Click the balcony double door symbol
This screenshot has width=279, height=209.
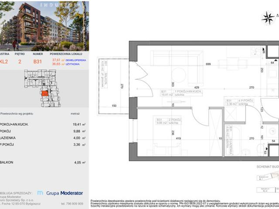(x=141, y=79)
